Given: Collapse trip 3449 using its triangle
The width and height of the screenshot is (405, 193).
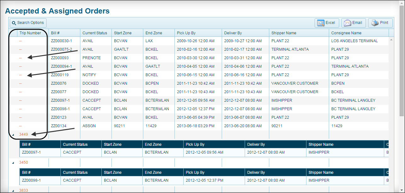Looking at the screenshot, I should [13, 135].
